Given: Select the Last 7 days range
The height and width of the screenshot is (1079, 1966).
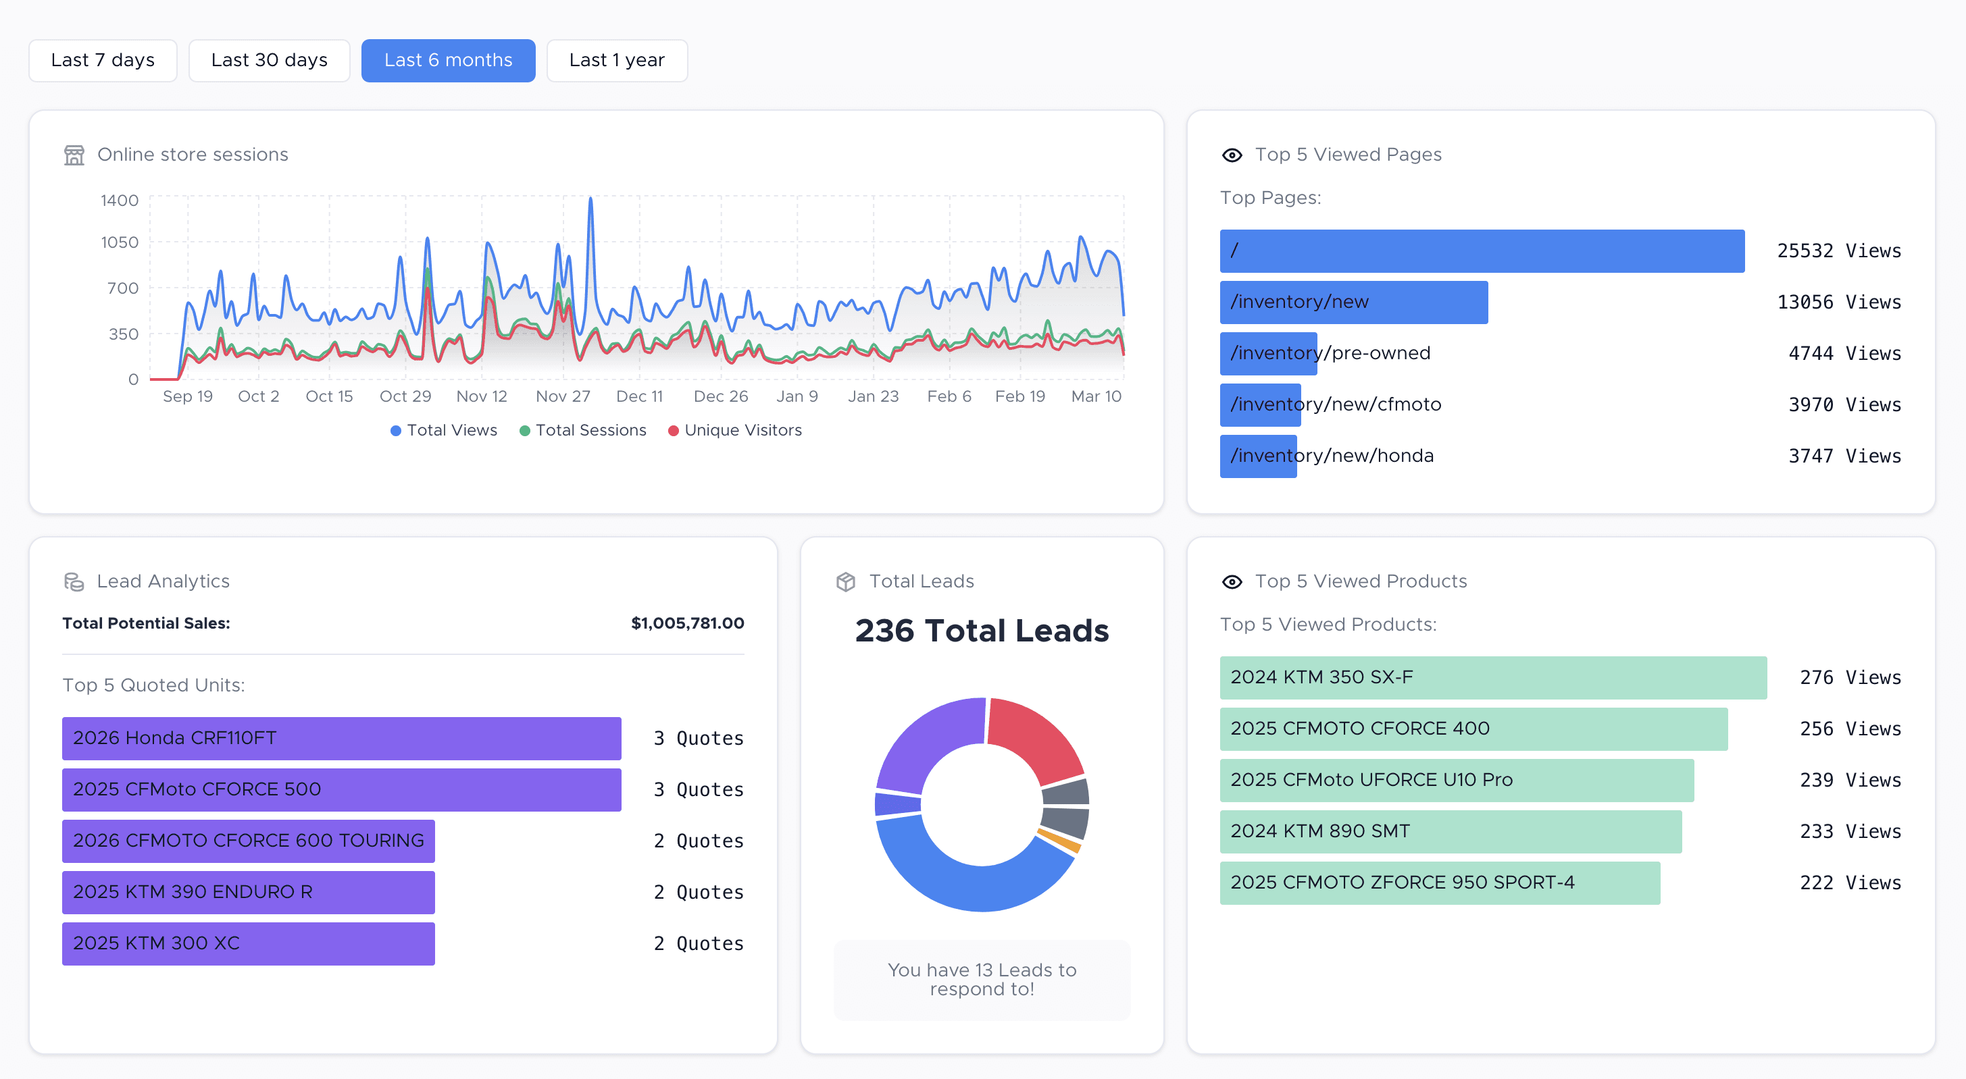Looking at the screenshot, I should [x=102, y=60].
